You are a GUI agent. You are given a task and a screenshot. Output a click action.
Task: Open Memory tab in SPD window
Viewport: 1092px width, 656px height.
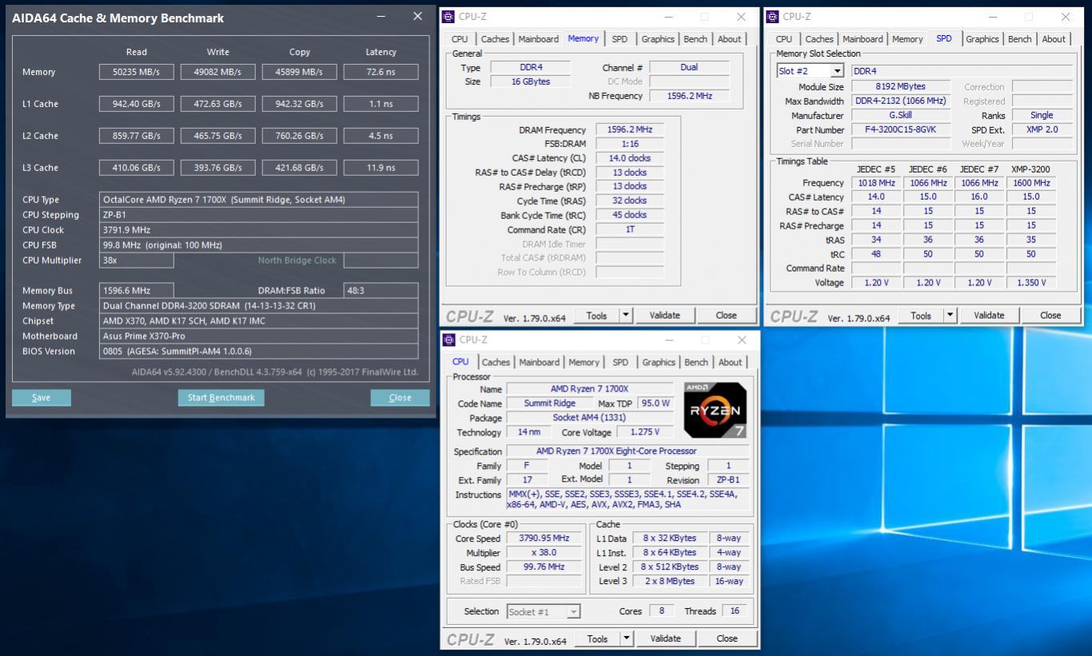coord(907,39)
